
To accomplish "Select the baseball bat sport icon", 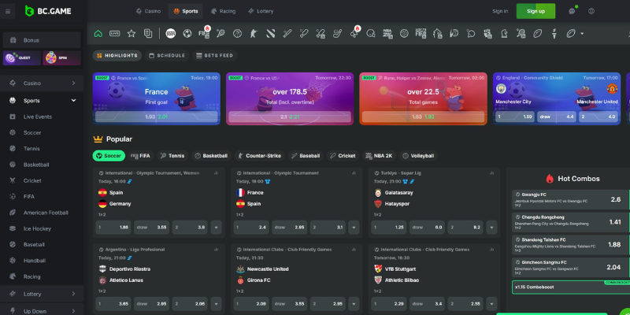I will click(x=287, y=33).
